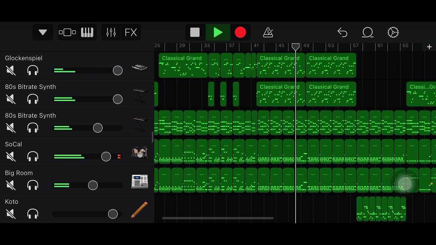Mute the Glockenspiel track
436x245 pixels.
click(11, 70)
